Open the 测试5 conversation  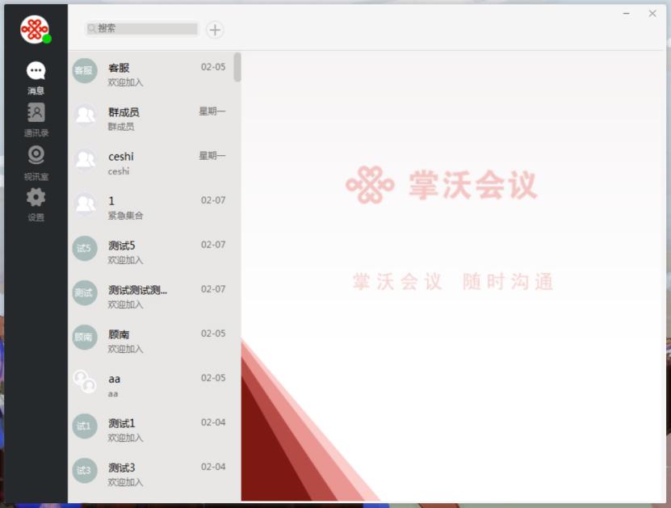click(153, 252)
